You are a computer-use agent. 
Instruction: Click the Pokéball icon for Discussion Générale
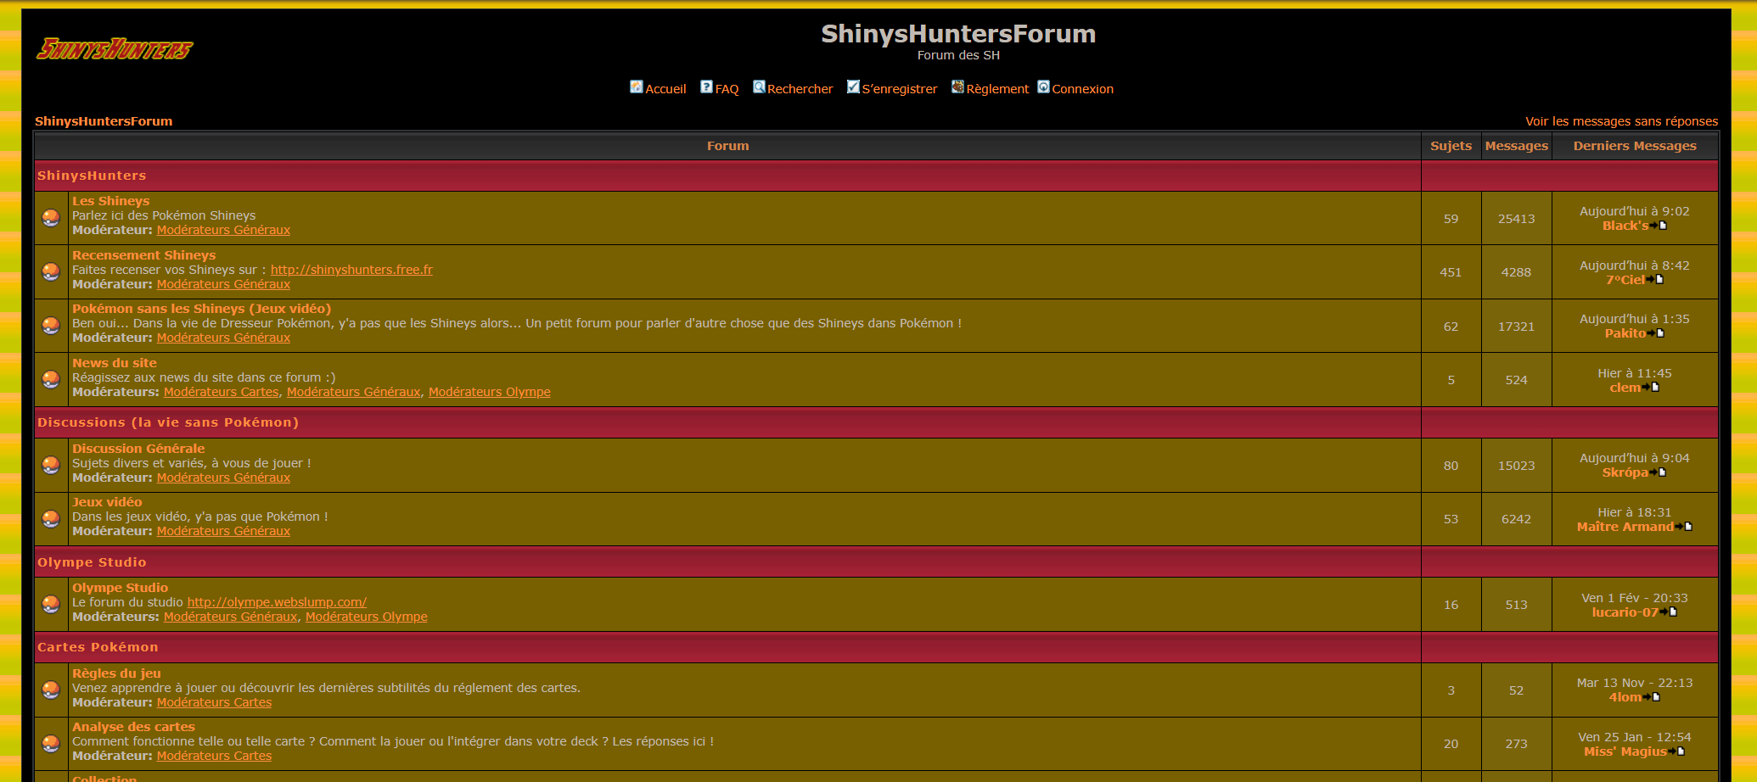(51, 465)
